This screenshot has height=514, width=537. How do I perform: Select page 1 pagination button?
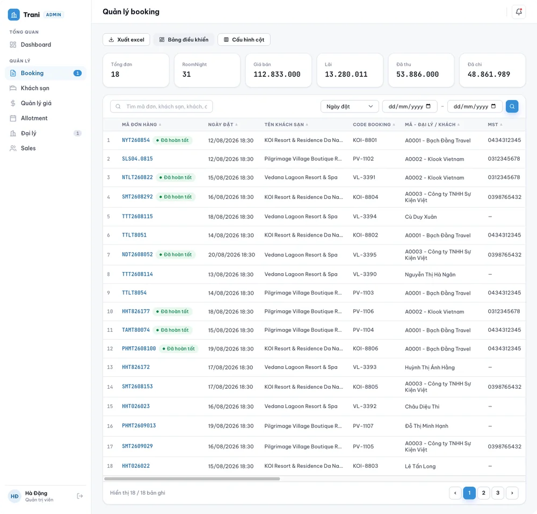pyautogui.click(x=469, y=492)
